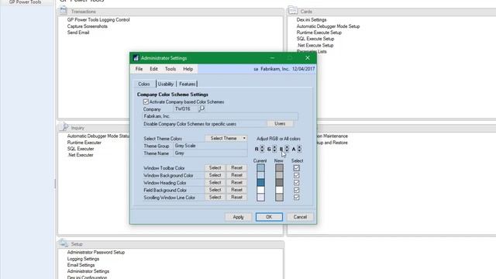Screen dimensions: 496x279
Task: Click the Apply button
Action: (x=238, y=217)
